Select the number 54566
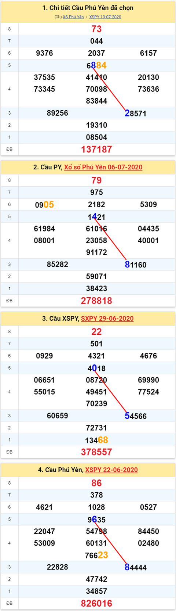Screen dimensions: 176x611 [x=136, y=416]
